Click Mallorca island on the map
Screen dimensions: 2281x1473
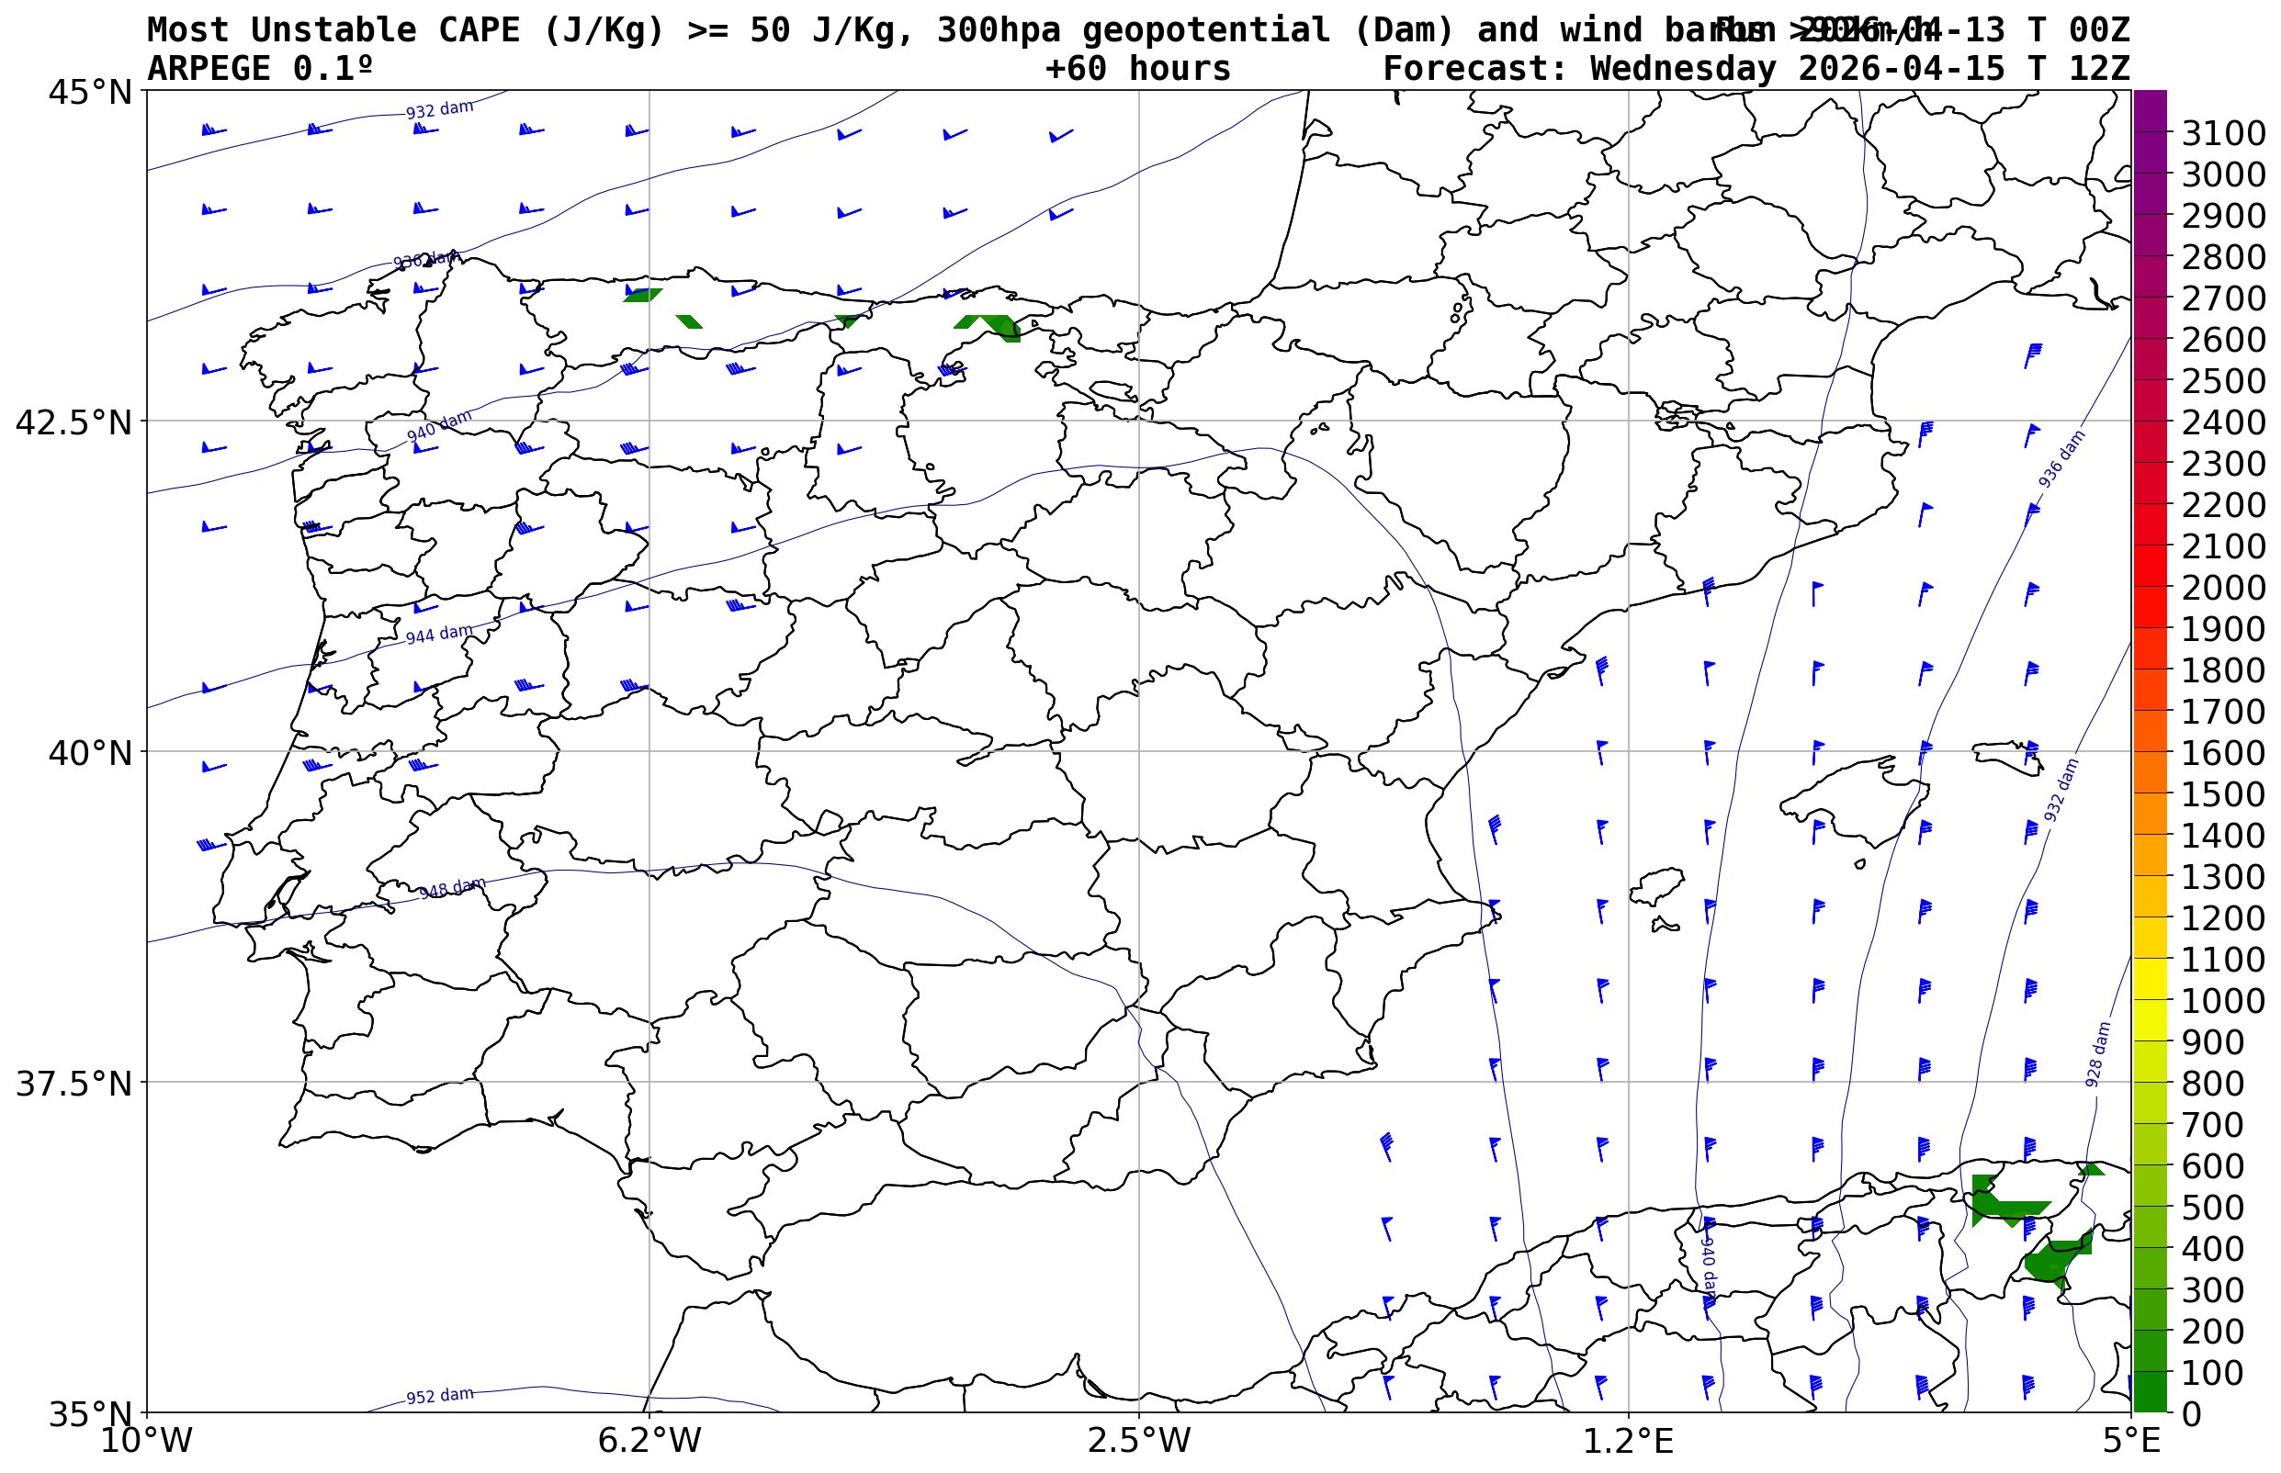1857,801
